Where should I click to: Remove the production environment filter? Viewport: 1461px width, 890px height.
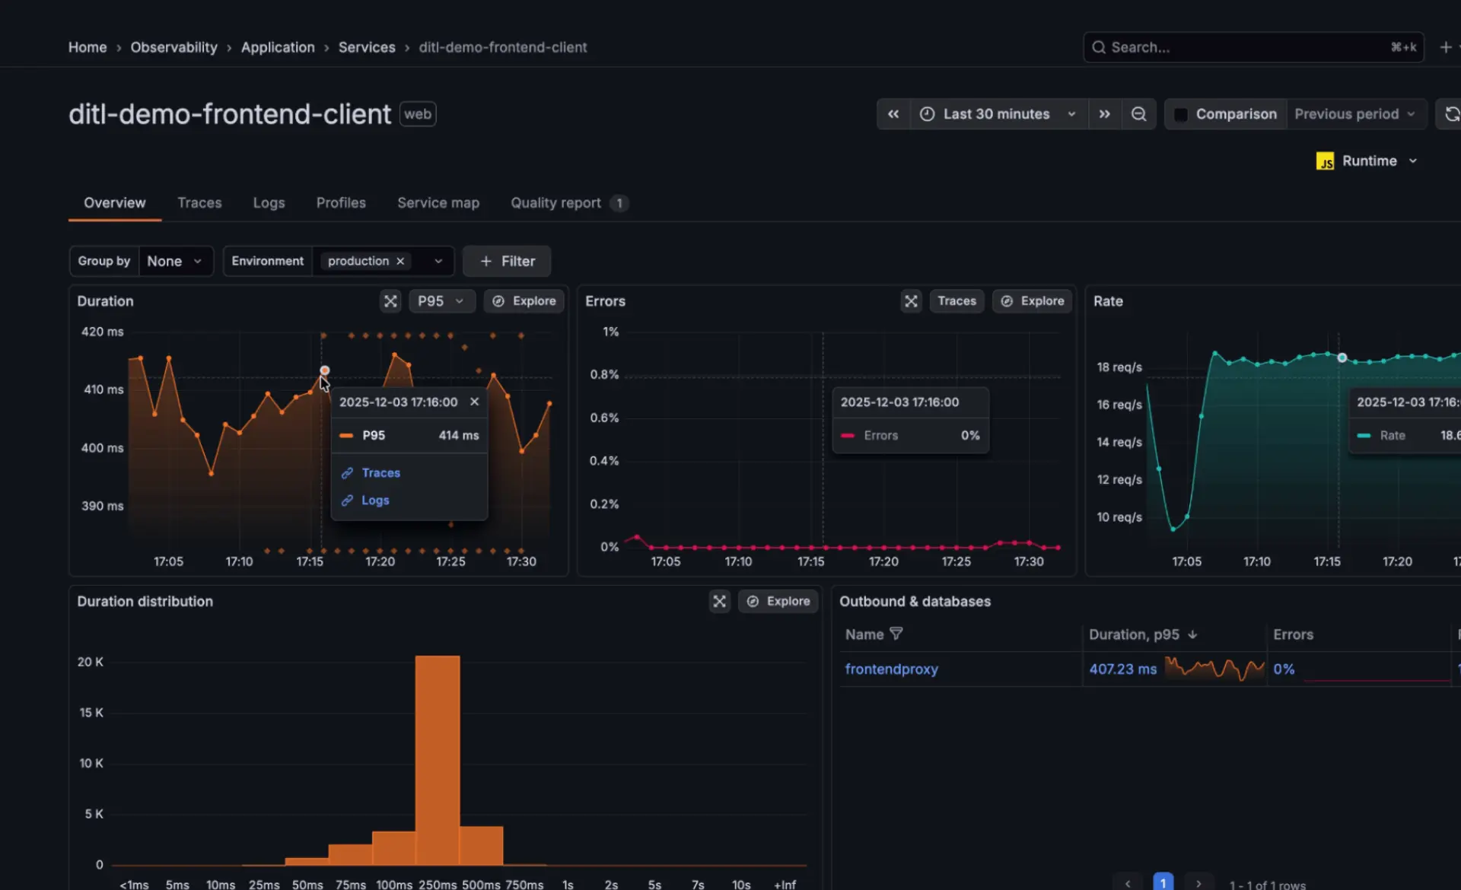400,261
